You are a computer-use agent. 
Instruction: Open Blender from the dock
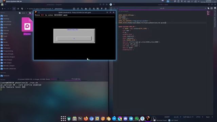(108, 119)
